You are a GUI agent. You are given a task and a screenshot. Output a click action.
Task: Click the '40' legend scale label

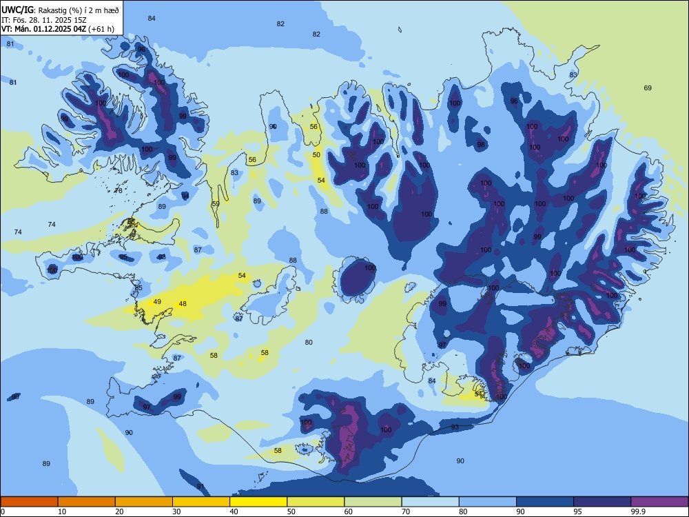[234, 511]
